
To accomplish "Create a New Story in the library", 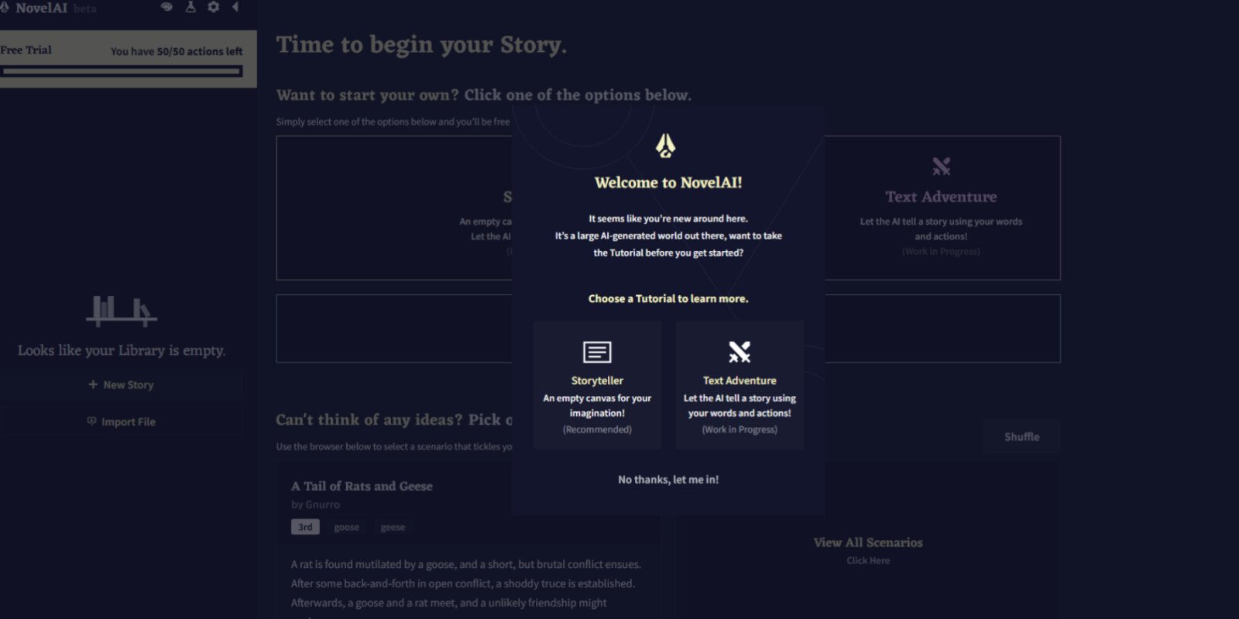I will [122, 385].
